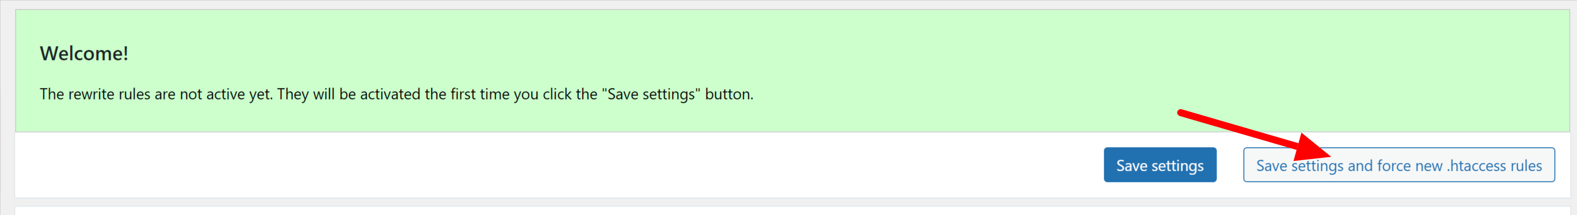Click the gap between the two save buttons
The image size is (1577, 215).
[x=1229, y=165]
